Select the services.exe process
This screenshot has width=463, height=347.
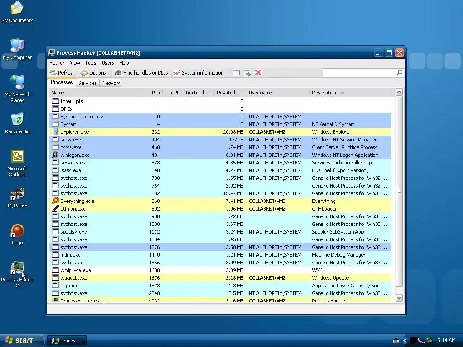click(x=220, y=163)
